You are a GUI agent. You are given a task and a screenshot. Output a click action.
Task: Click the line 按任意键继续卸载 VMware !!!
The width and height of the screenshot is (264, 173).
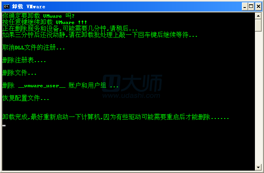tap(45, 22)
